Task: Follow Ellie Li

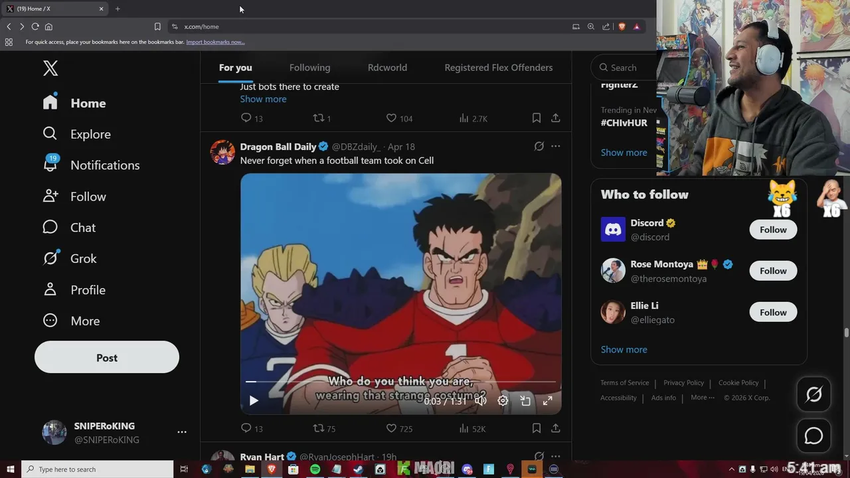Action: coord(773,312)
